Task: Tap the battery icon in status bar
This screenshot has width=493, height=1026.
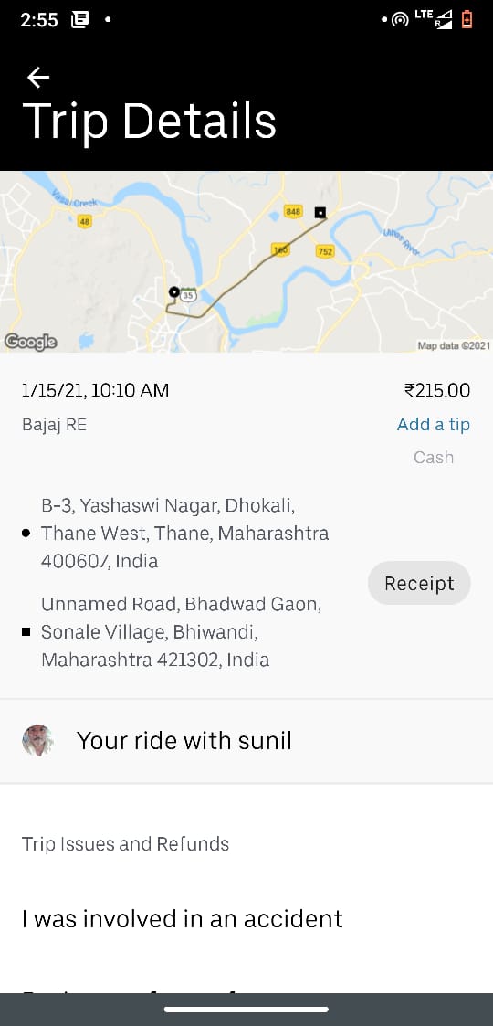Action: point(467,19)
